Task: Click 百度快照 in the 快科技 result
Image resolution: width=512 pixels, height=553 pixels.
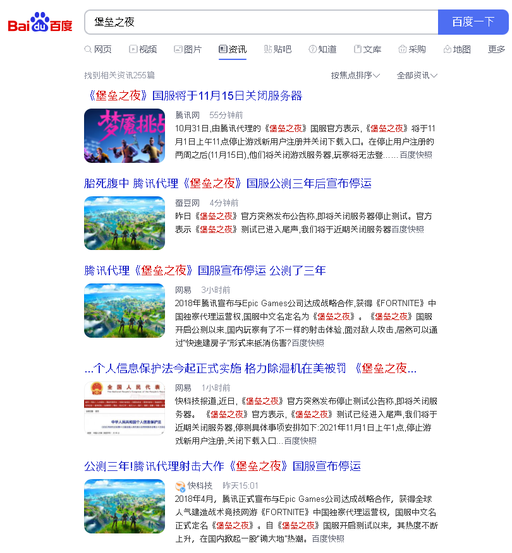Action: point(327,538)
